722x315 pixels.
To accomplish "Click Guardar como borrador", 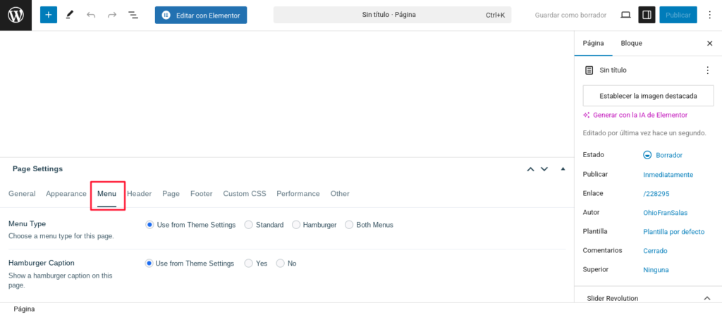I will click(570, 16).
